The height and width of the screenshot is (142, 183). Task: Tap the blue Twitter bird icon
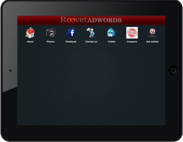[x=112, y=33]
